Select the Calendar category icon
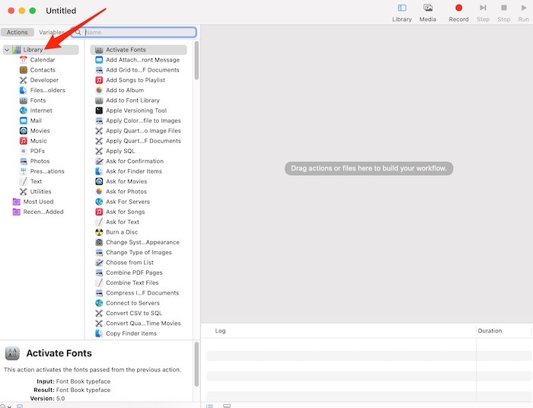533x408 pixels. [23, 60]
